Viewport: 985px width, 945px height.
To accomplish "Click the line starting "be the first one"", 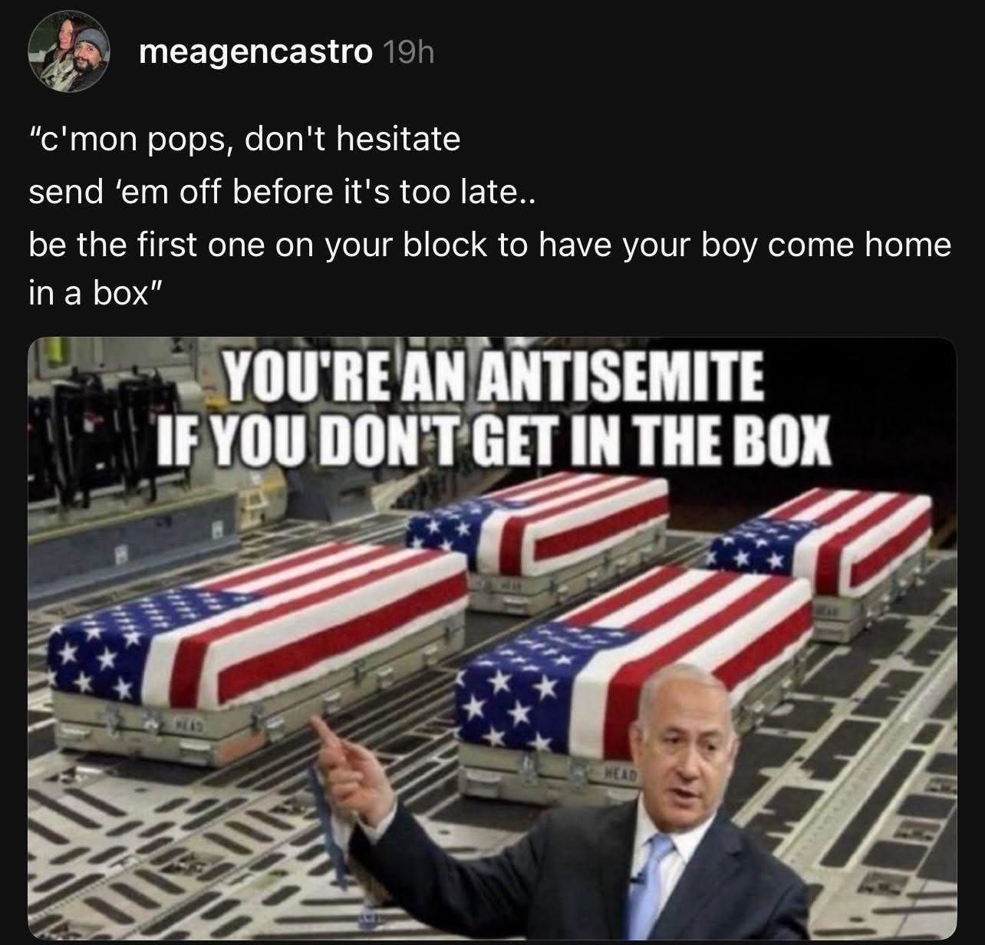I will (489, 245).
